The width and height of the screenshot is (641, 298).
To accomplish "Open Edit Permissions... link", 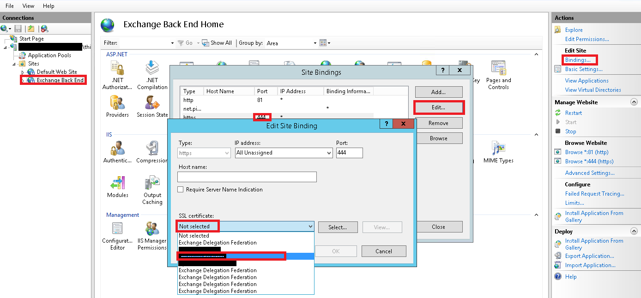I will pyautogui.click(x=587, y=39).
